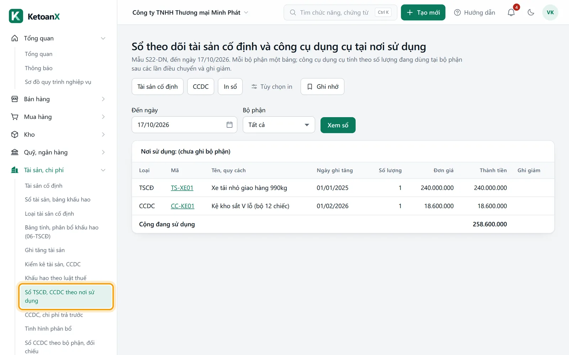
Task: Open Thông báo in sidebar
Action: click(39, 68)
